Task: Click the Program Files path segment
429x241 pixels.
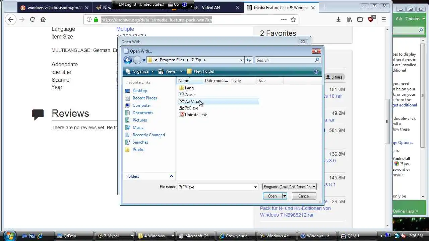Action: point(172,60)
